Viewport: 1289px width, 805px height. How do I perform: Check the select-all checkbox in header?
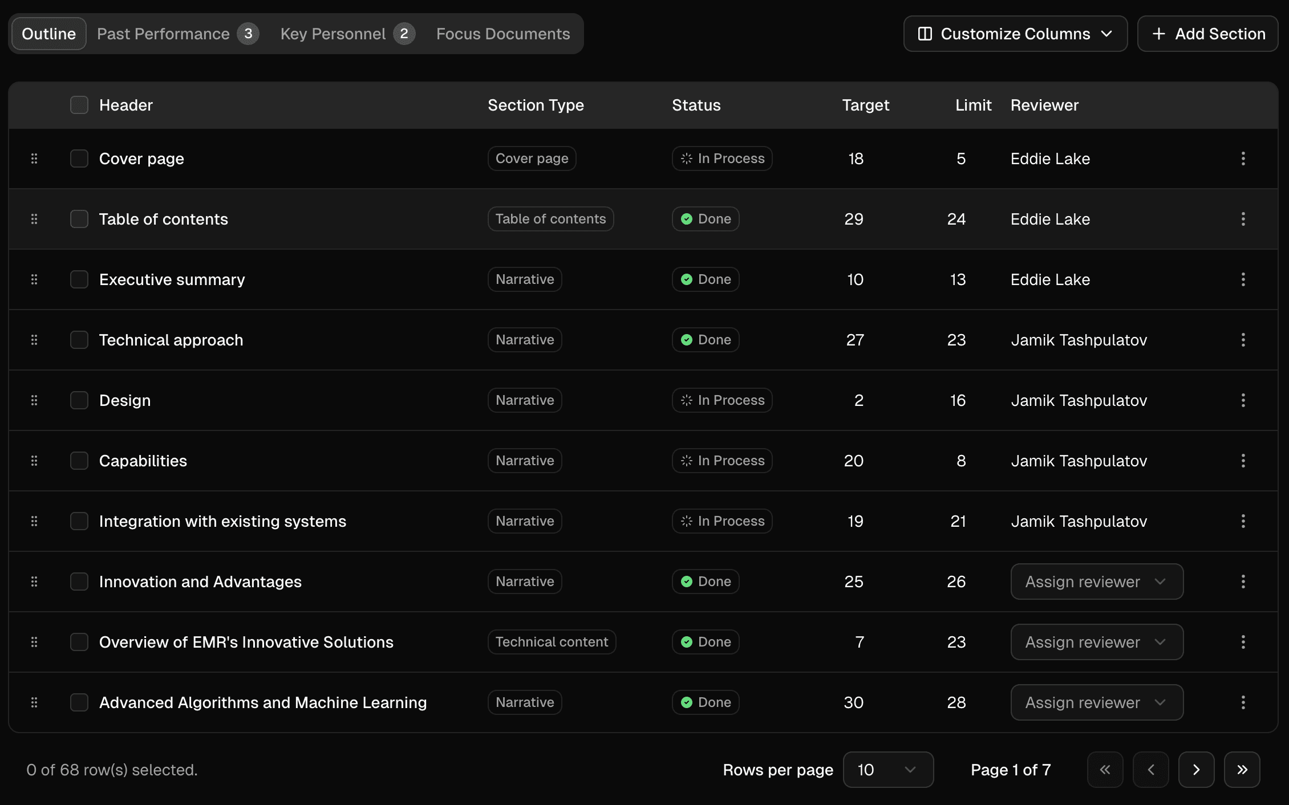(x=79, y=105)
